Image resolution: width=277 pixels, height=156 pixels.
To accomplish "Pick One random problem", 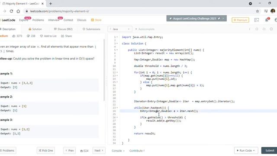I will (46, 150).
